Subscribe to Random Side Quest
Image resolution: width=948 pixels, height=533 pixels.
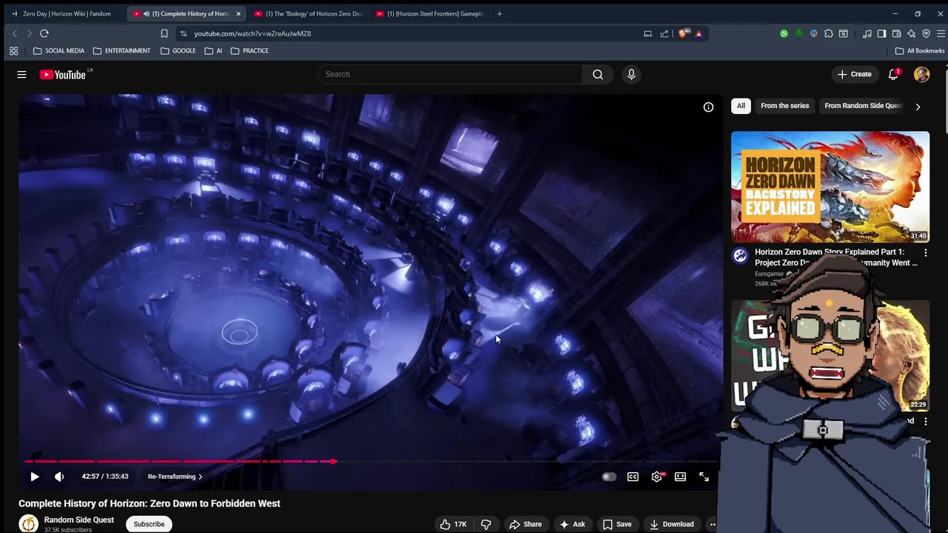(149, 524)
